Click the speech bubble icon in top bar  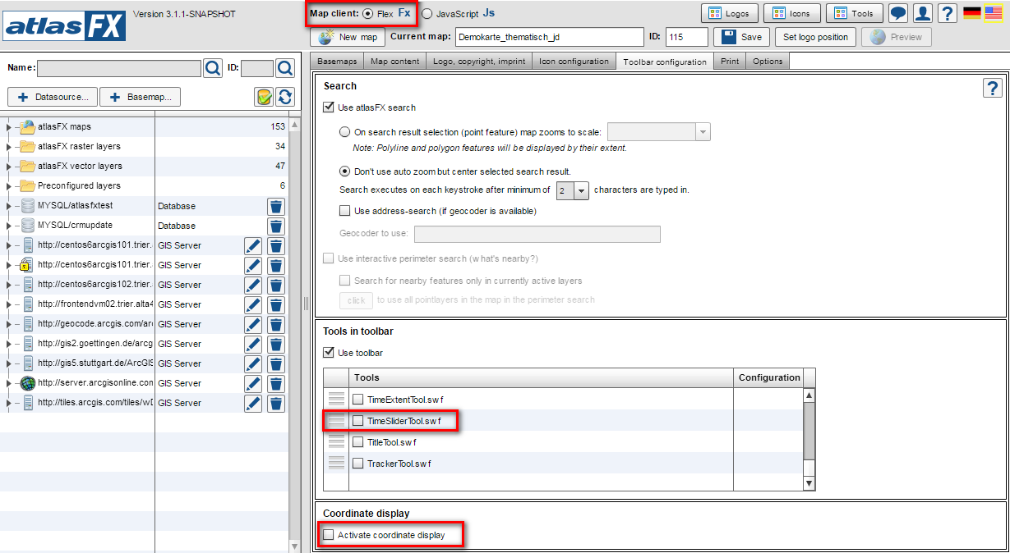[898, 13]
